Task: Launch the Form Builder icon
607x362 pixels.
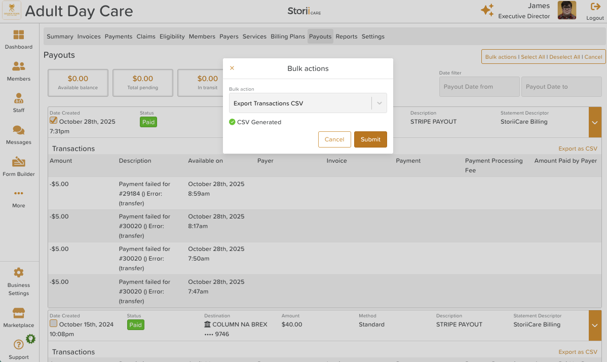Action: pyautogui.click(x=19, y=162)
